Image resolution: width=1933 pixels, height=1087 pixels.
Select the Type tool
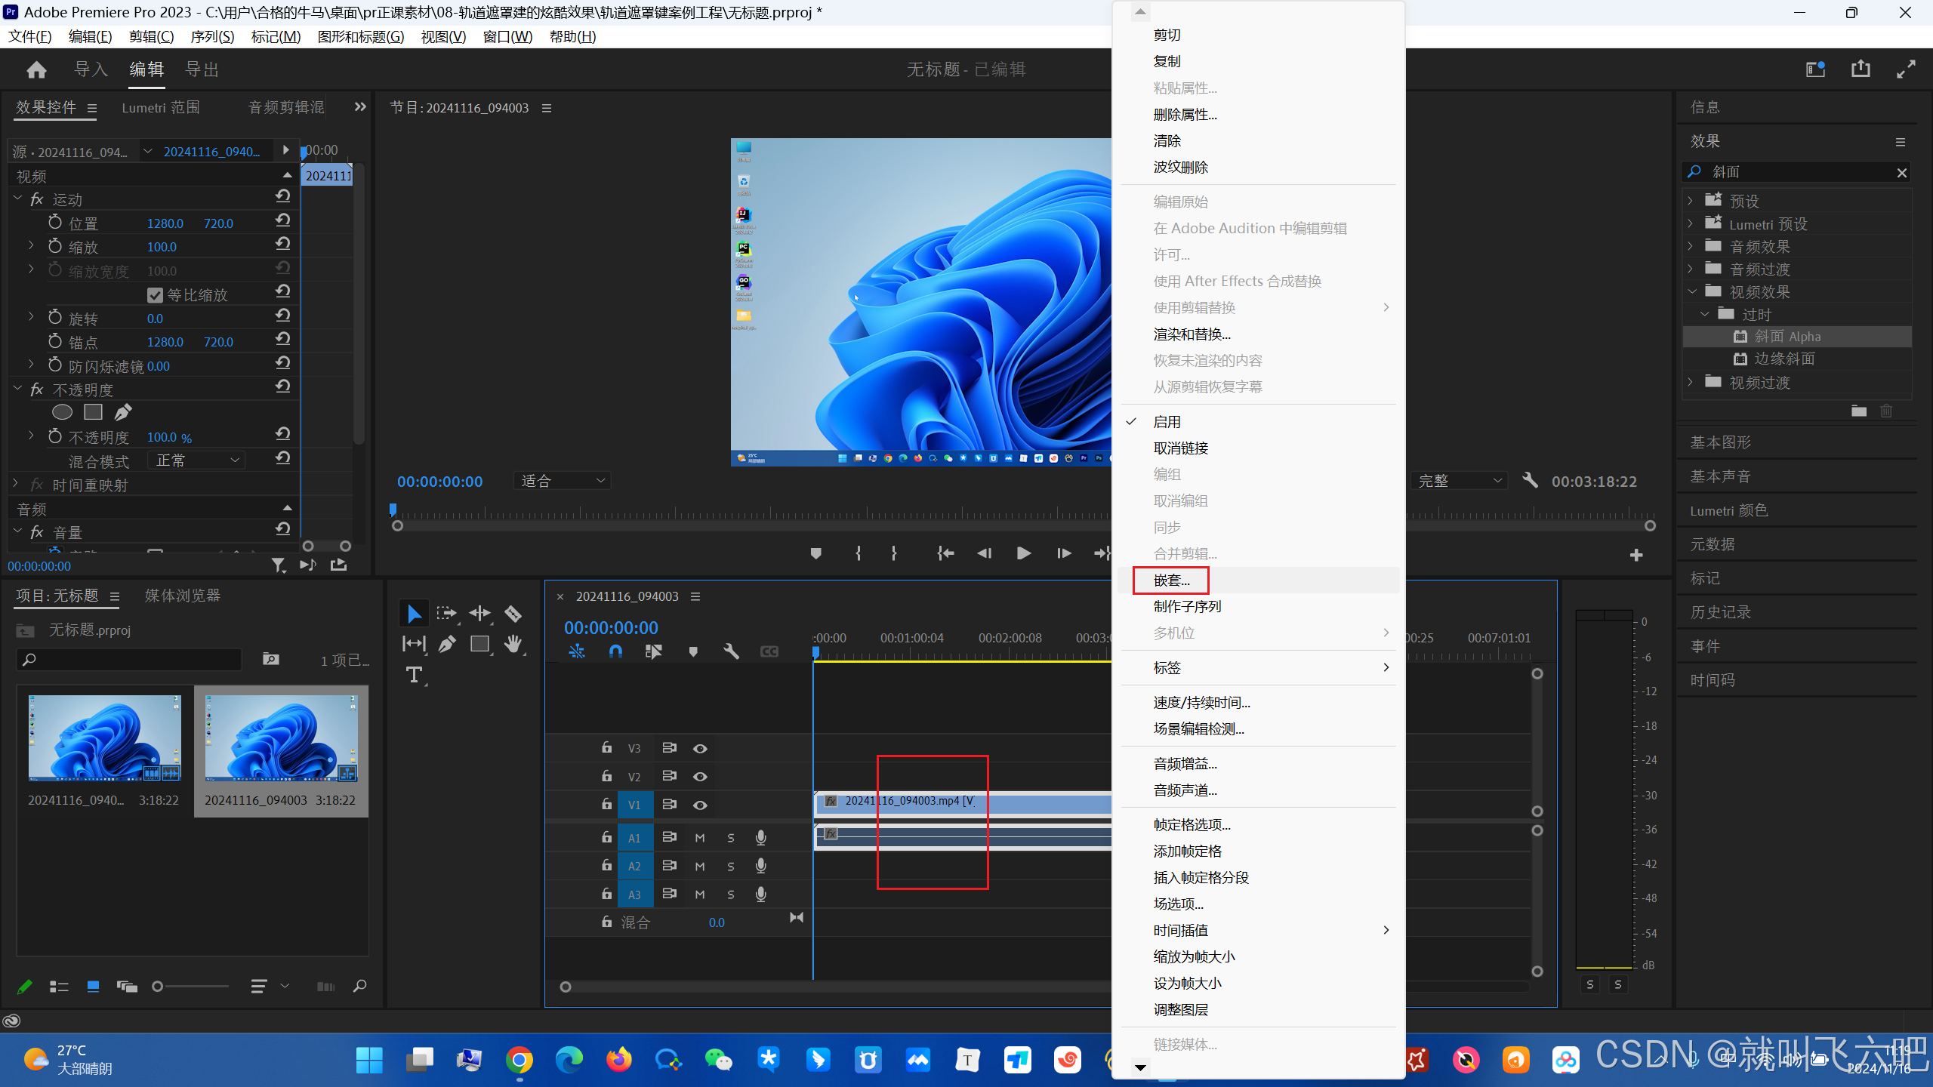click(x=414, y=675)
